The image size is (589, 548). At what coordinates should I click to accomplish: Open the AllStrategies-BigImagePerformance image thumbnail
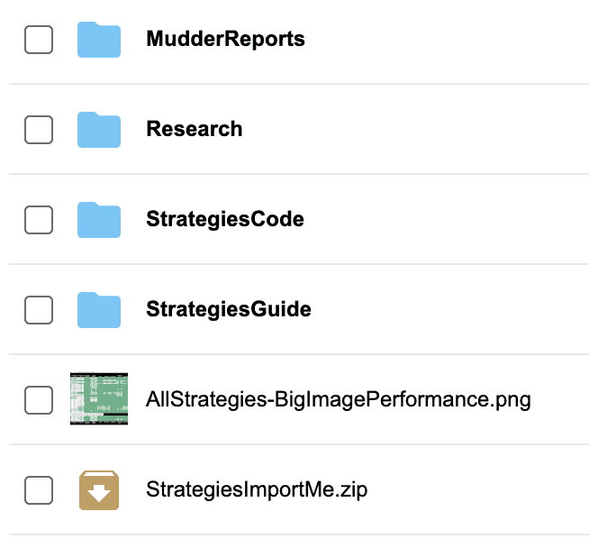point(99,399)
